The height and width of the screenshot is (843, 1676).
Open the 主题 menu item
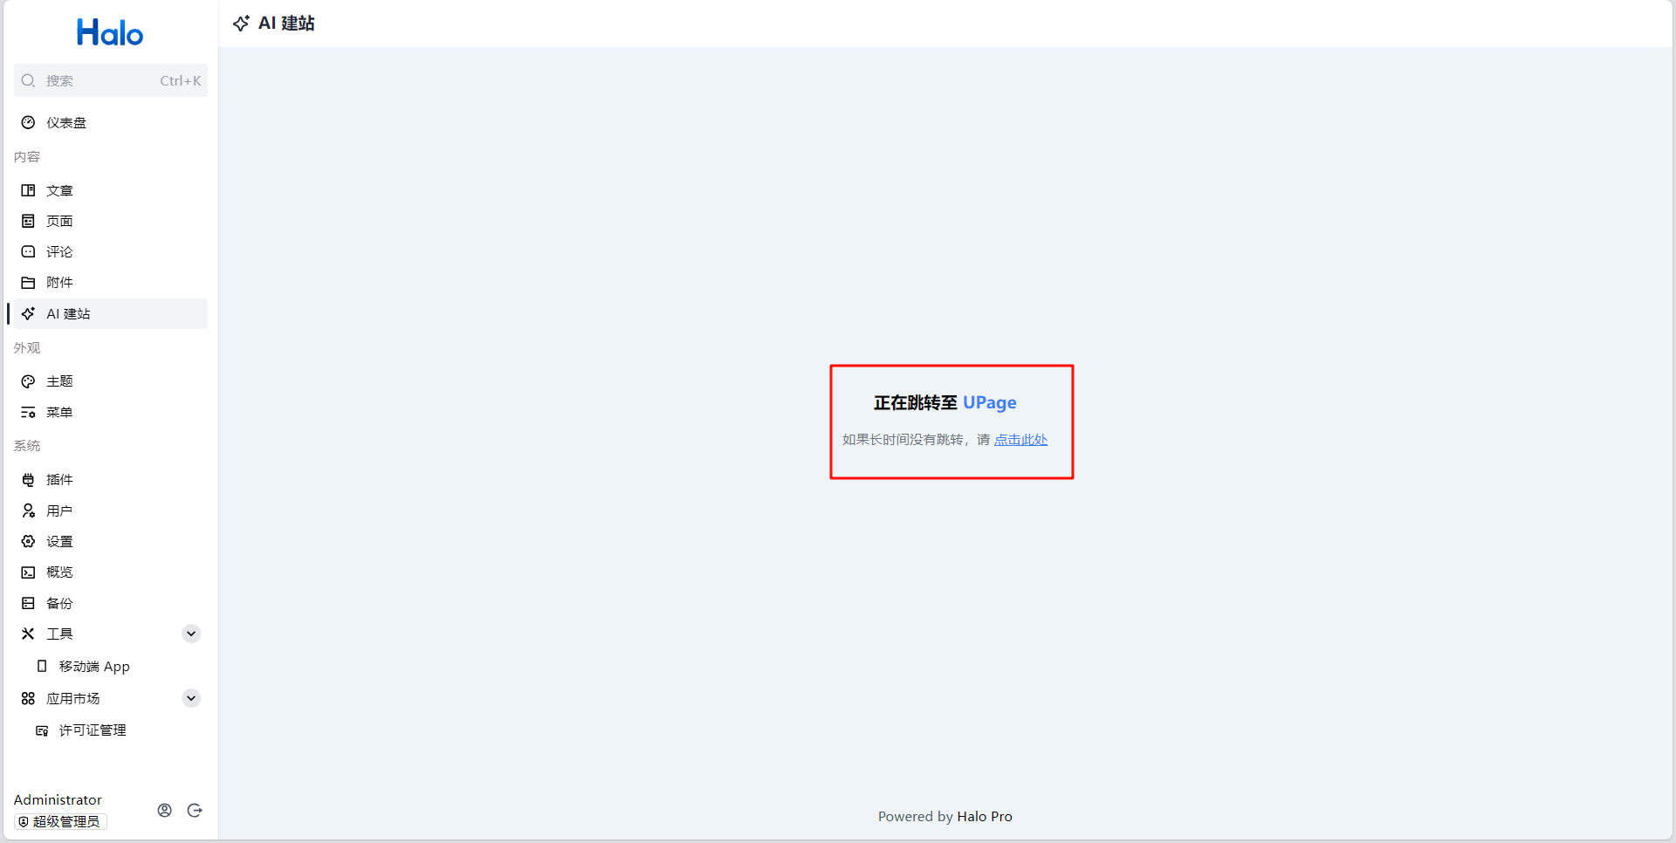click(111, 381)
